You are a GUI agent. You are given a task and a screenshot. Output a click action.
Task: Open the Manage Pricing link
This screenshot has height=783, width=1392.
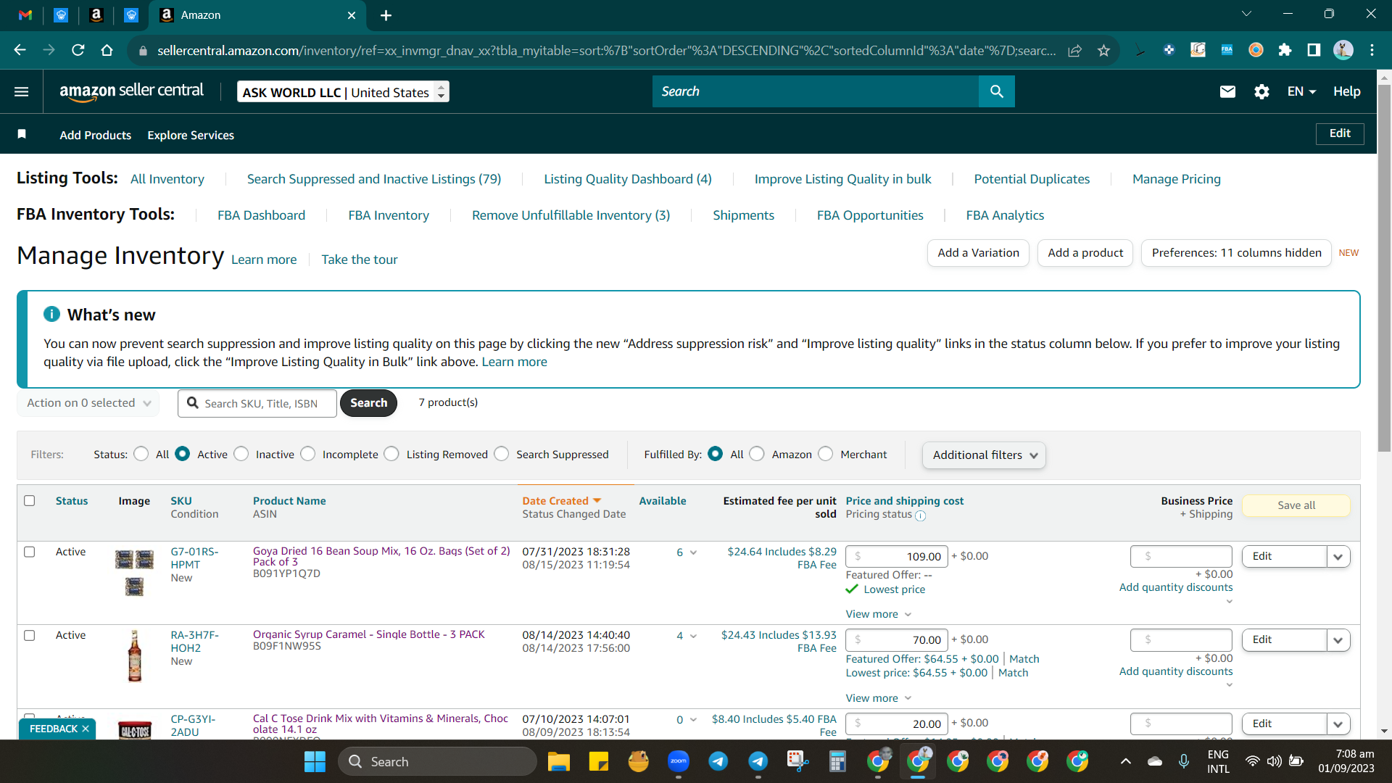coord(1177,179)
